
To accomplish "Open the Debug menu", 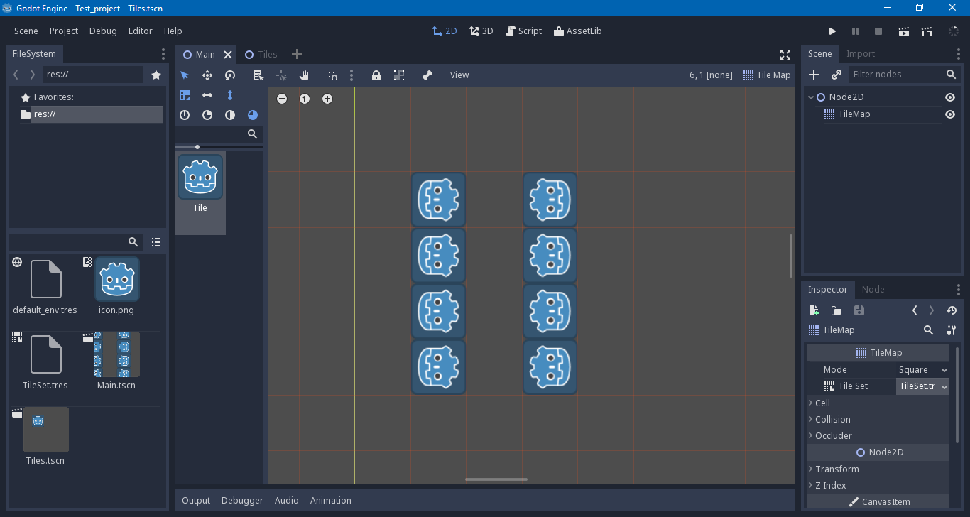I will coord(103,31).
